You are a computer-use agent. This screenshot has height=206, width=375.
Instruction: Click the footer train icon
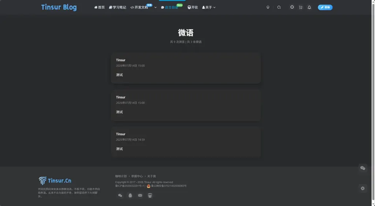coord(150,195)
